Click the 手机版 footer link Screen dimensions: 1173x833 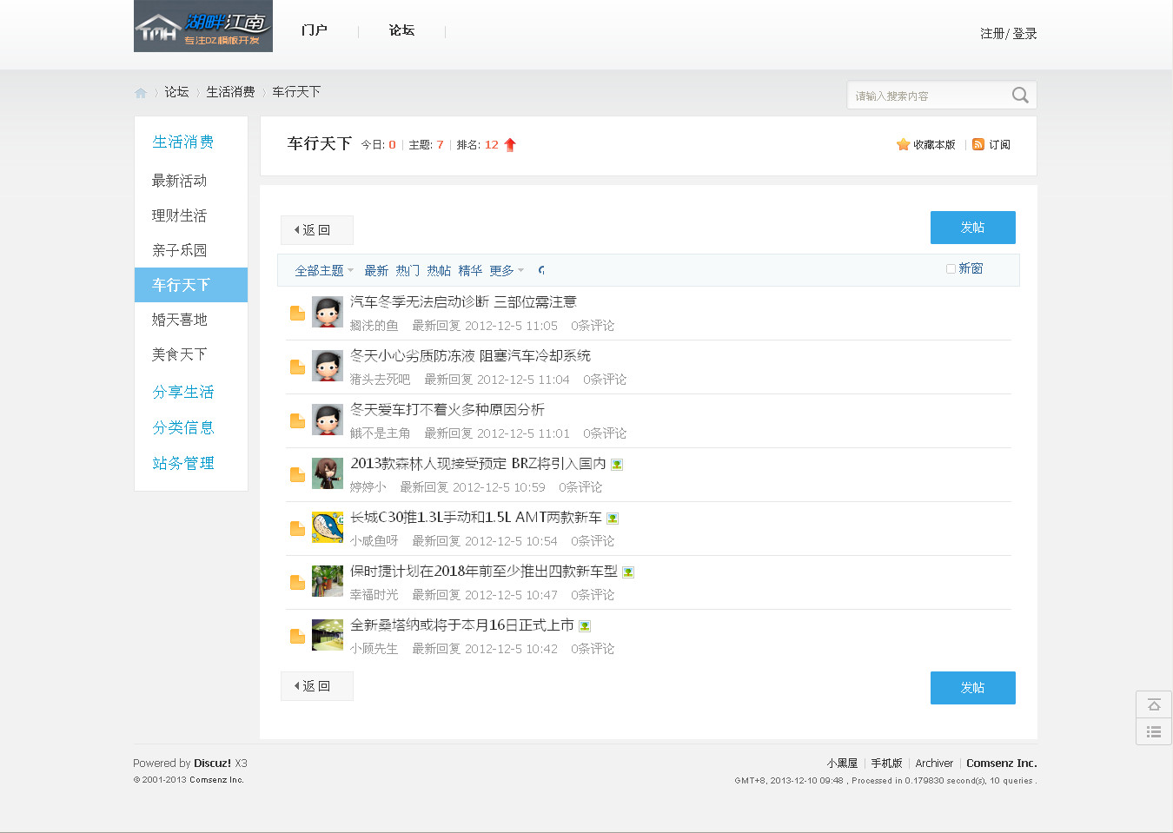[x=886, y=763]
